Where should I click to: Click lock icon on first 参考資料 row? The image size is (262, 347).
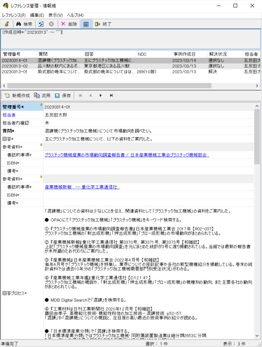(41, 144)
